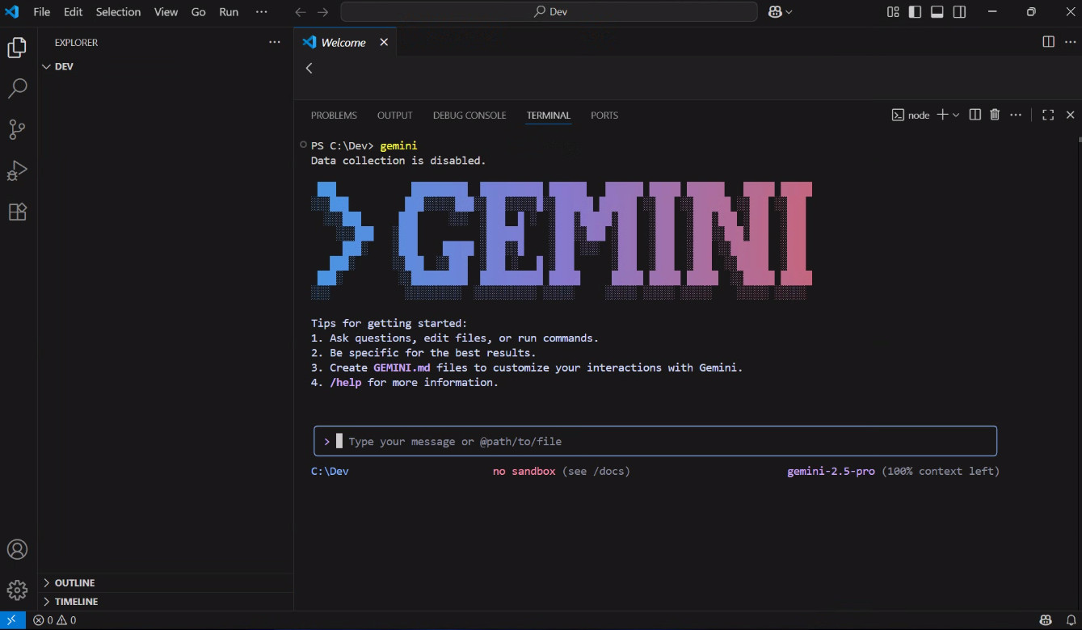Collapse the DEV folder section
The height and width of the screenshot is (630, 1082).
click(x=166, y=66)
